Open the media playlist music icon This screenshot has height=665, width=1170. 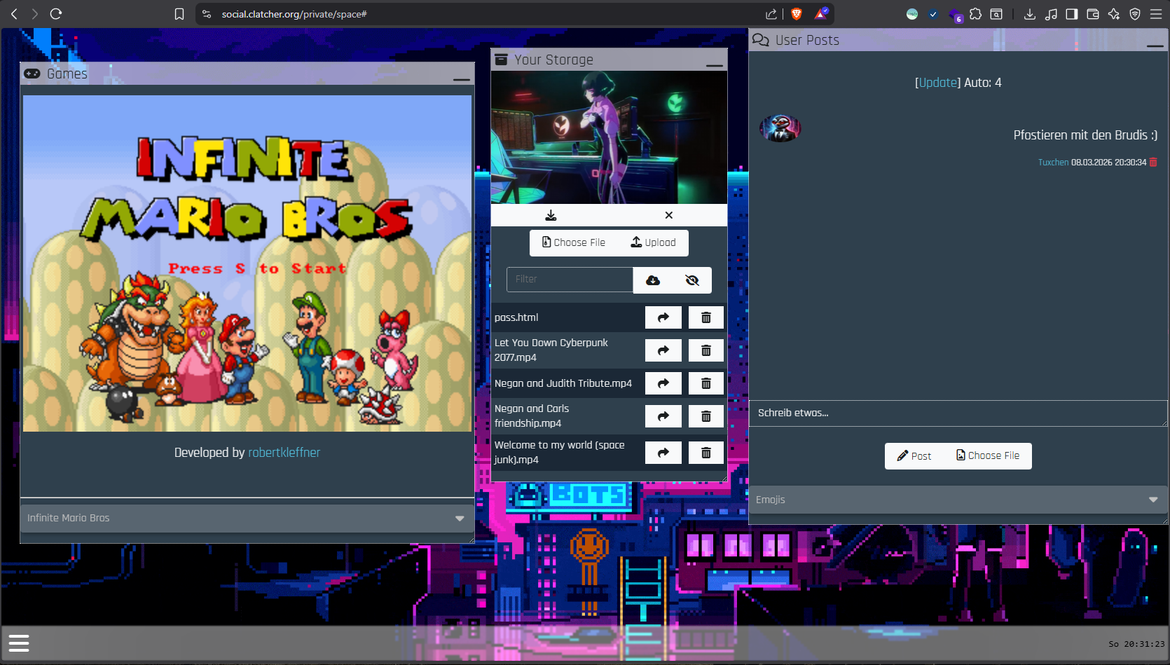[1051, 14]
